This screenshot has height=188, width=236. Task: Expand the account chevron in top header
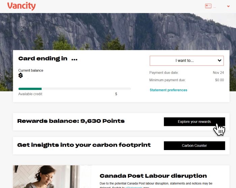coord(228,6)
